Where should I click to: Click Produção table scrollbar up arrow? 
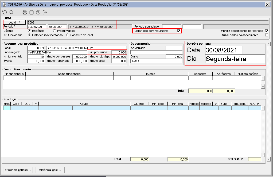pos(263,108)
